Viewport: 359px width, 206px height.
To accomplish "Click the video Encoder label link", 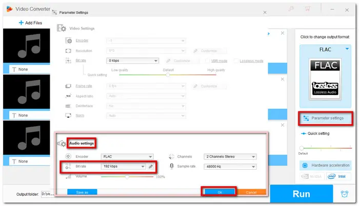I will 82,40.
